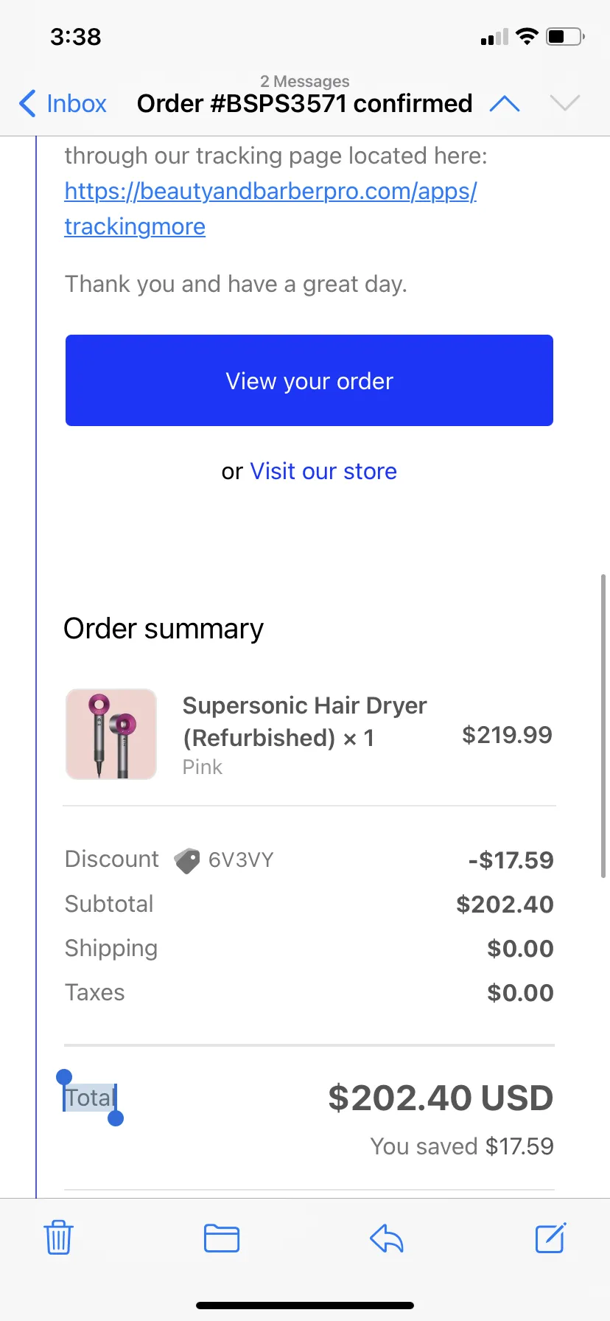
Task: Go to previous message with up chevron
Action: [505, 104]
